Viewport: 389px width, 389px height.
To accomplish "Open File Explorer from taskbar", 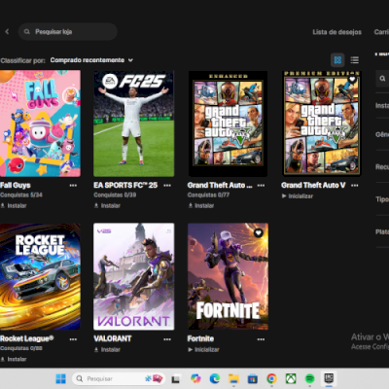I will (x=233, y=378).
